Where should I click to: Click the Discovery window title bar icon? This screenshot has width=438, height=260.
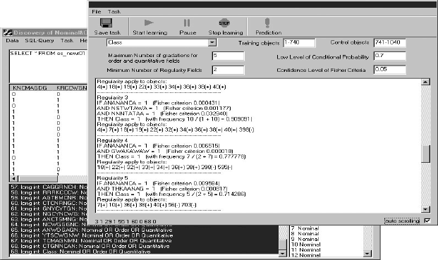click(8, 32)
